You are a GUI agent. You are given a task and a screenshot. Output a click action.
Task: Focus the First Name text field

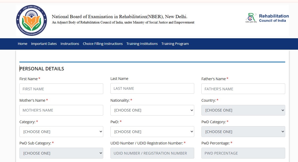pos(61,89)
